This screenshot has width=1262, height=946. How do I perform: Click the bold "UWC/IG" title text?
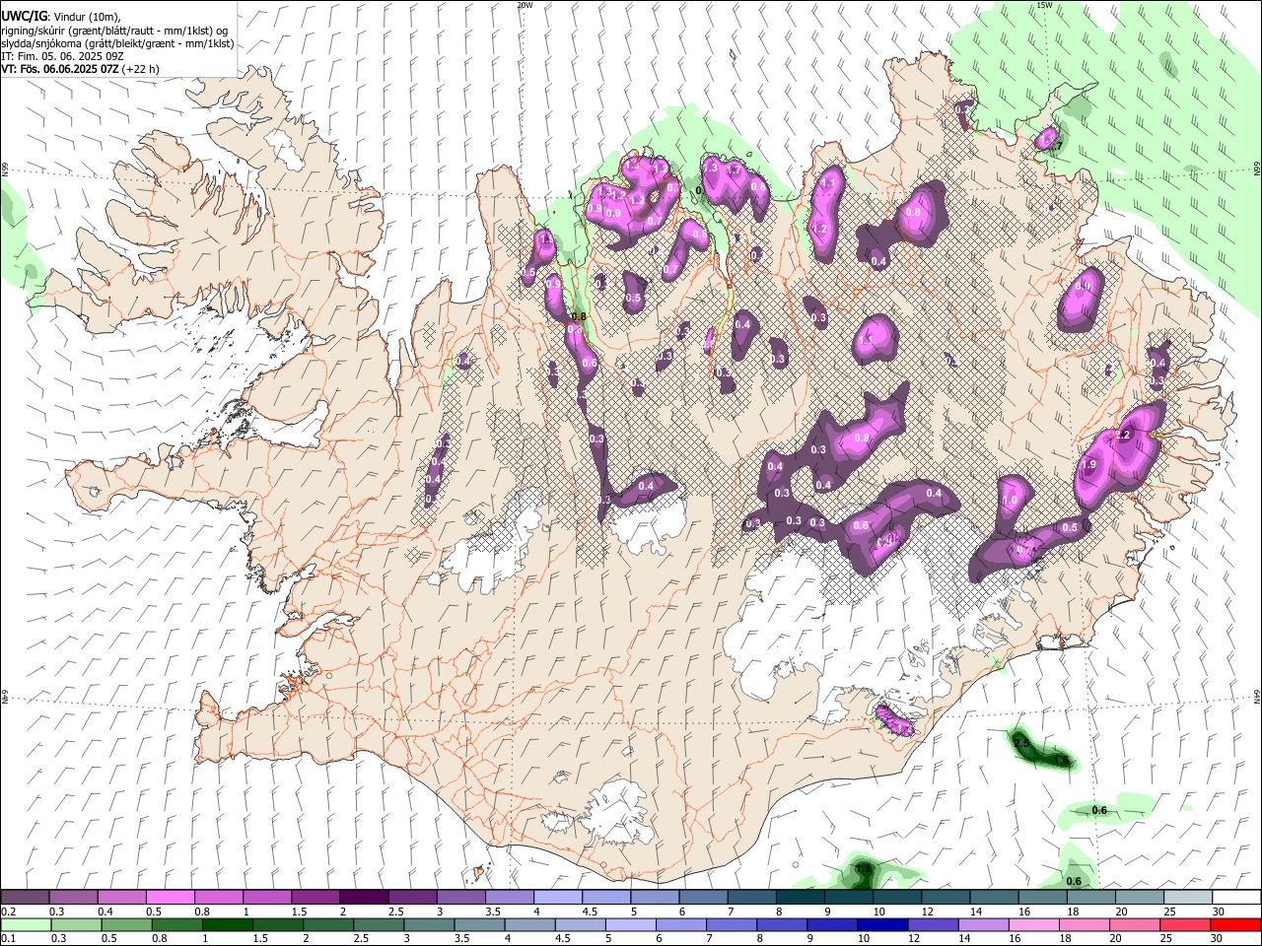(24, 17)
